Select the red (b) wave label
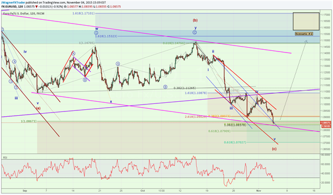Image resolution: width=333 pixels, height=195 pixels. [x=195, y=20]
